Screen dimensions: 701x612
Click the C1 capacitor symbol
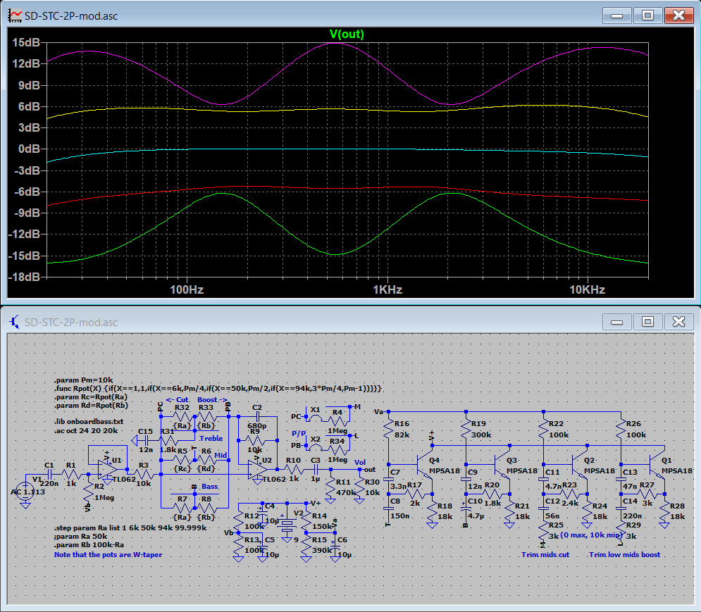tap(49, 474)
